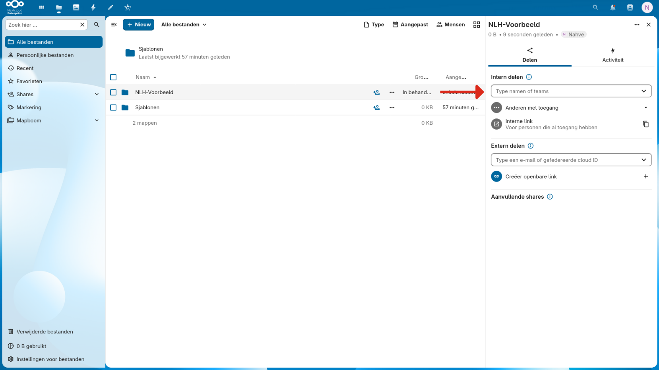Expand the Shares navigation section
Image resolution: width=659 pixels, height=370 pixels.
click(x=97, y=94)
